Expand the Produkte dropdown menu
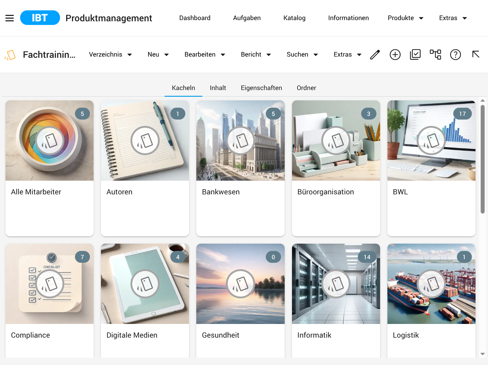The height and width of the screenshot is (365, 488). point(405,18)
